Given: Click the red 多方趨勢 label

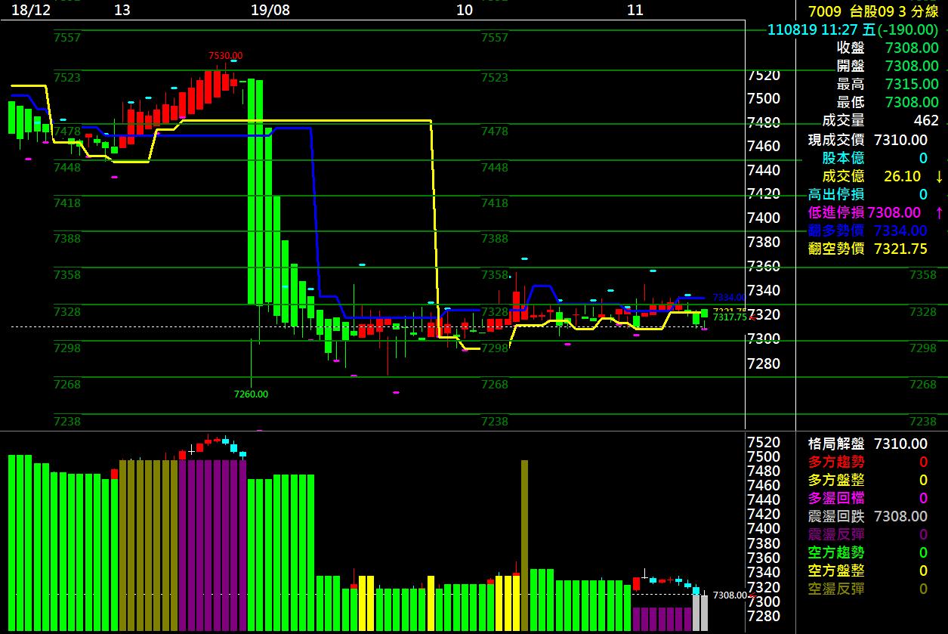Looking at the screenshot, I should click(836, 462).
